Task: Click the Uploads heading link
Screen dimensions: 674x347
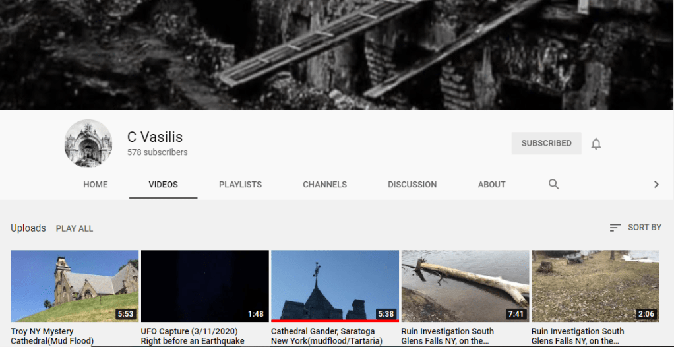Action: click(x=28, y=228)
